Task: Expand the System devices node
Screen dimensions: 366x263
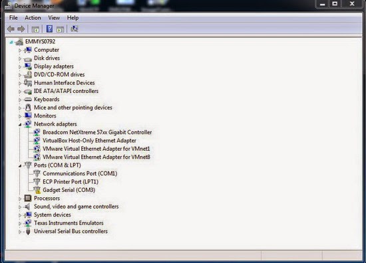Action: (x=20, y=215)
